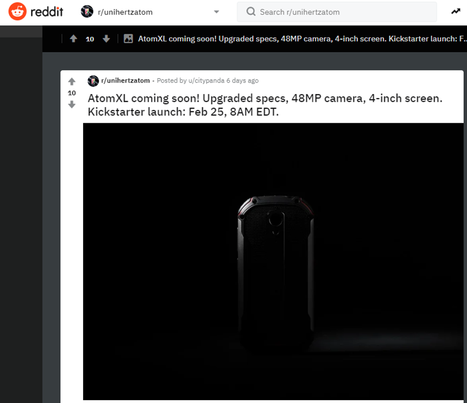Upvote the AtomXL post
Screen dimensions: 467x403
click(72, 82)
